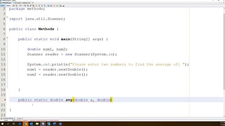Click line number 17 in the gutter
Screen dimensions: 225x126
3,85
